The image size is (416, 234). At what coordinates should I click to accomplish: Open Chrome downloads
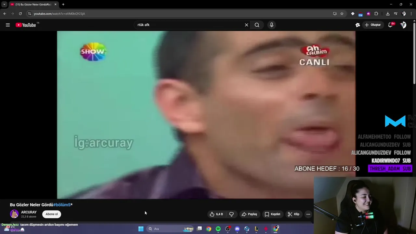pyautogui.click(x=388, y=14)
